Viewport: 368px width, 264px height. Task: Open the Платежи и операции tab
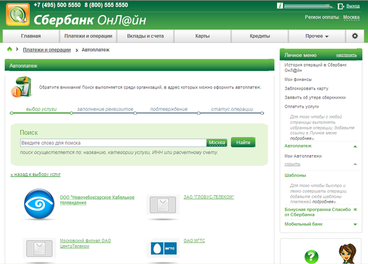[x=88, y=36]
